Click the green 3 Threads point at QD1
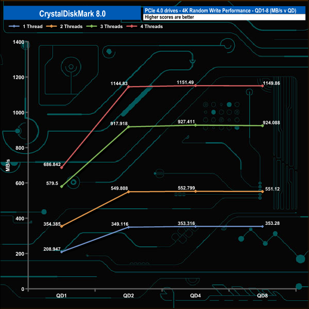309x309 pixels. (x=61, y=186)
